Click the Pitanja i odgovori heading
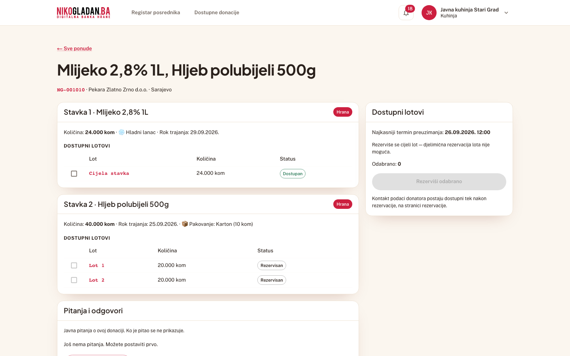 [x=93, y=311]
